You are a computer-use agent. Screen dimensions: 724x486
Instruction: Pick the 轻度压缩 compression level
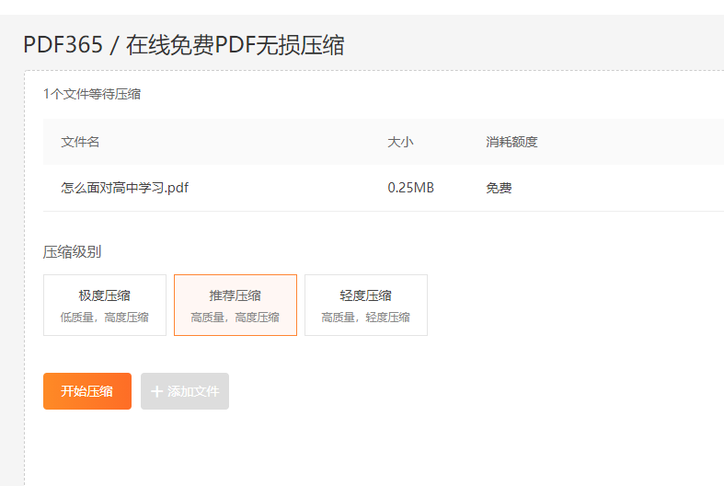coord(366,305)
